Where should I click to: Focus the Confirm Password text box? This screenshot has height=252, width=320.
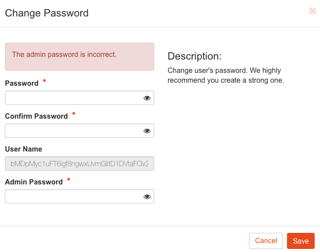(74, 131)
